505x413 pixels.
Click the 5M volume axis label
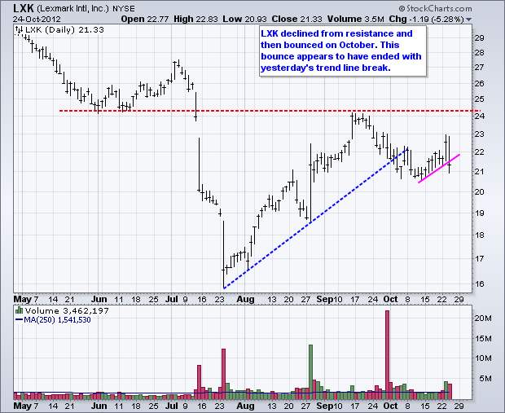pos(485,379)
